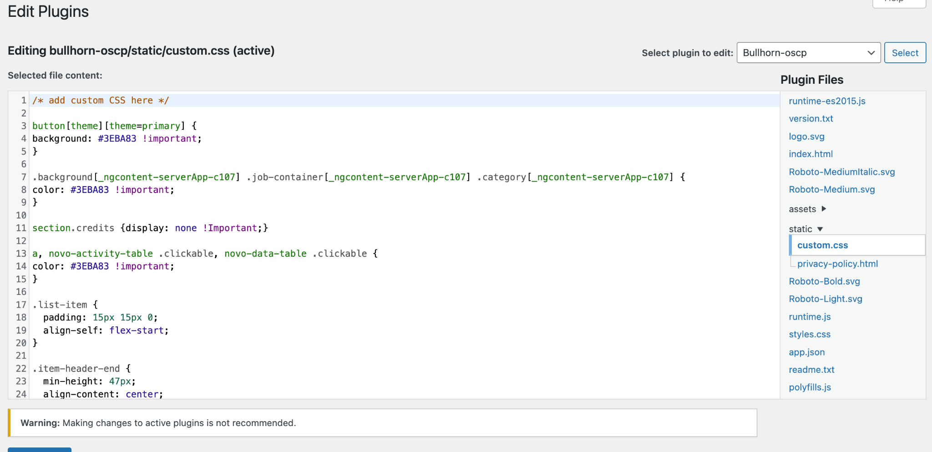This screenshot has width=932, height=452.
Task: Open Roboto-Bold.svg file
Action: coord(824,282)
